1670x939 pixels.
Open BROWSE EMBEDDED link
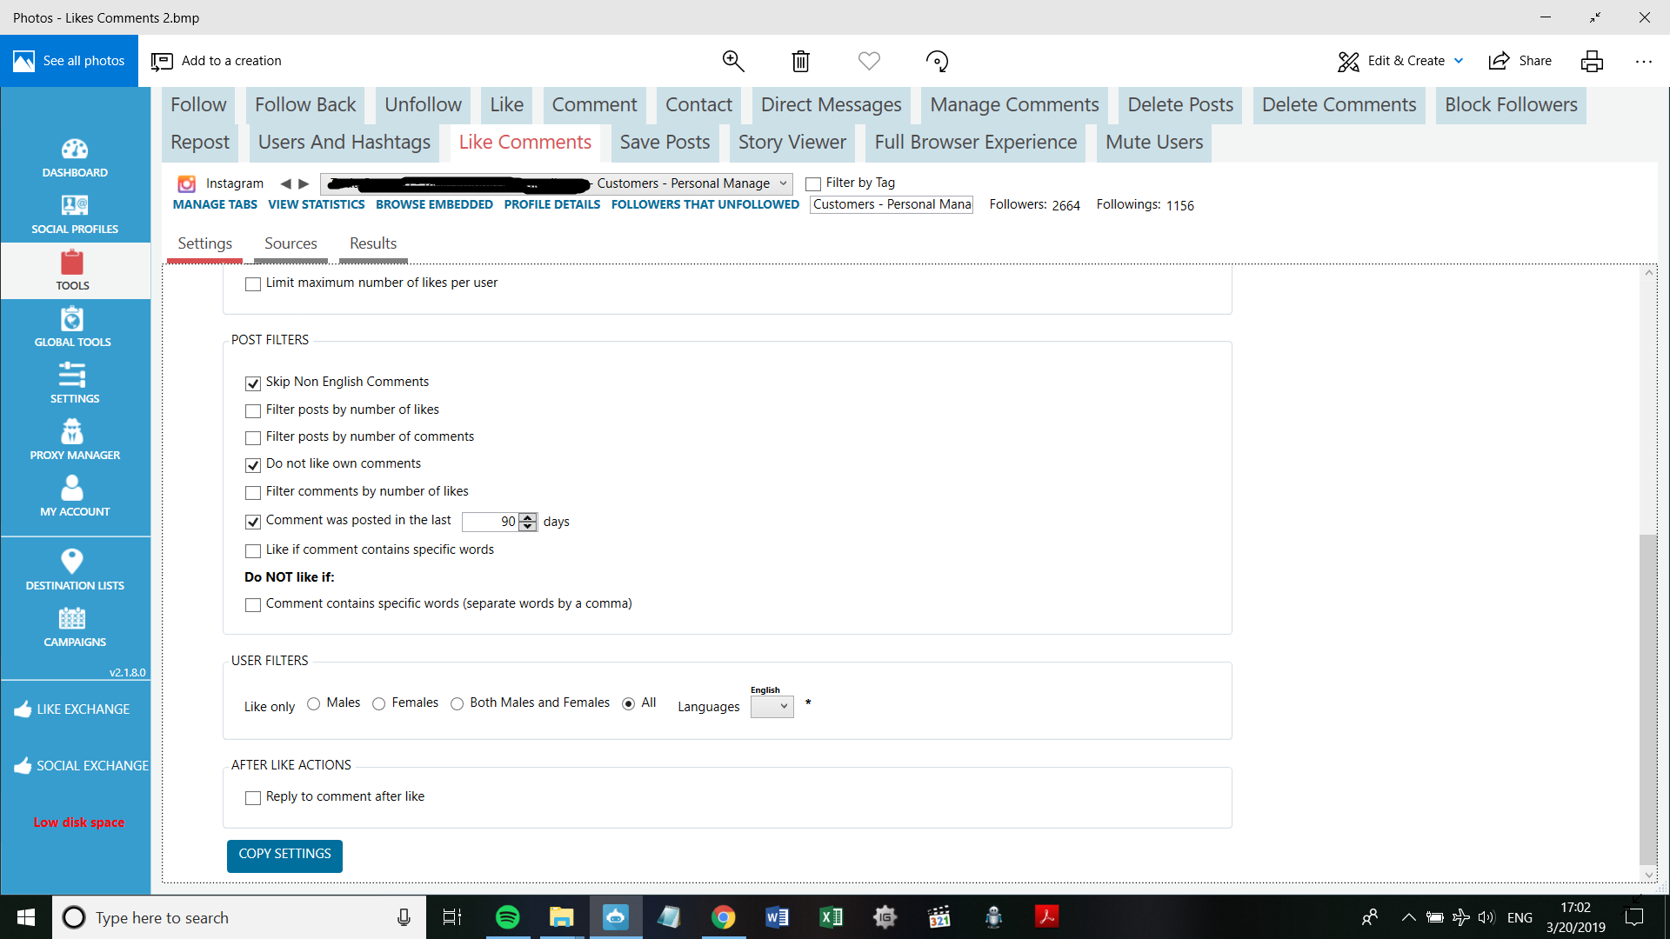click(434, 205)
